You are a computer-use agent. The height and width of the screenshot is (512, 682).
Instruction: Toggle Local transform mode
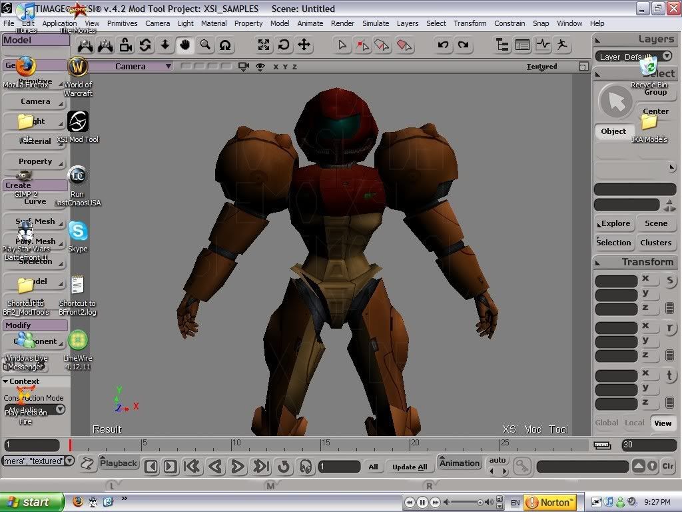(x=634, y=423)
